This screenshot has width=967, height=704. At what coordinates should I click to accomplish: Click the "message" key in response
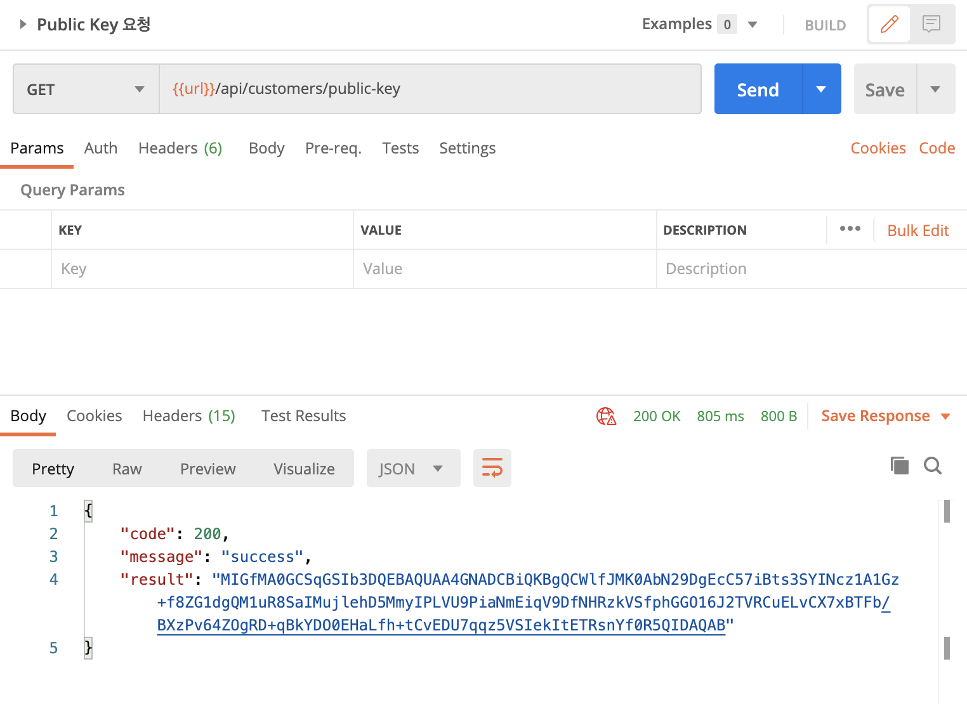(161, 557)
